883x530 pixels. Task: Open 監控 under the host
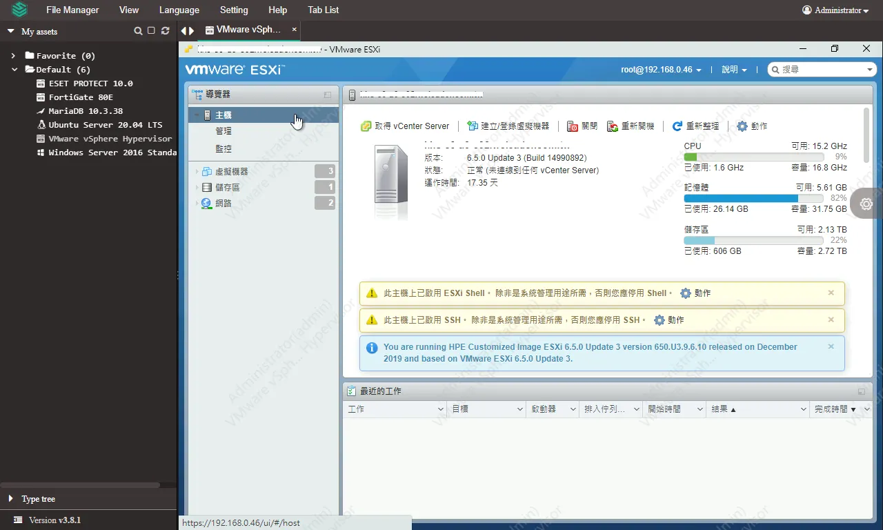point(224,149)
